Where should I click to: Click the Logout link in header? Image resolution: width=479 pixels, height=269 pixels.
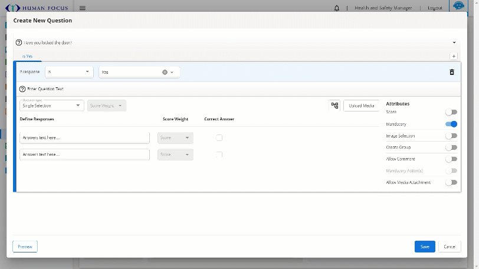coord(435,8)
